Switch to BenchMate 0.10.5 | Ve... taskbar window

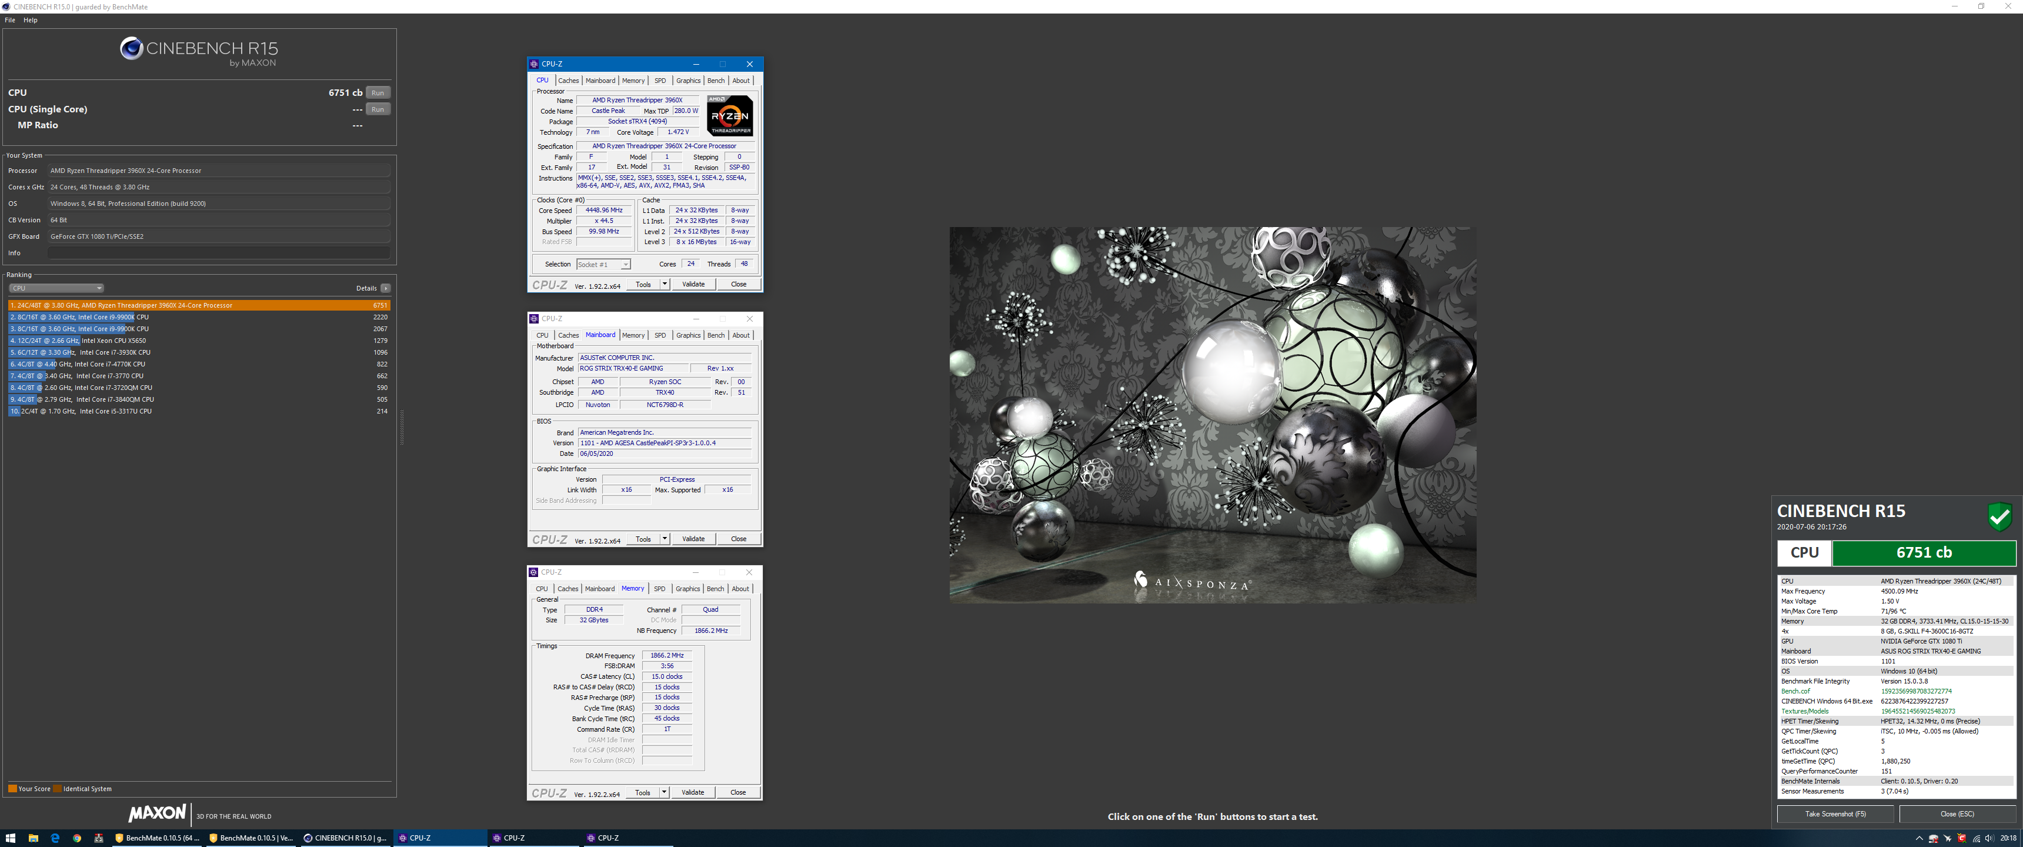(x=251, y=838)
